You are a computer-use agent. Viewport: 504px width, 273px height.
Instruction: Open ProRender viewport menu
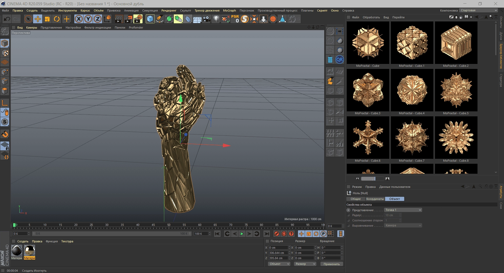click(136, 28)
